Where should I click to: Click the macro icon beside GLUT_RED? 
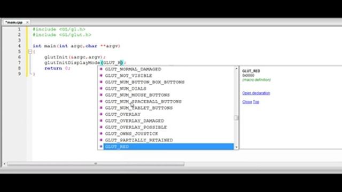[101, 147]
